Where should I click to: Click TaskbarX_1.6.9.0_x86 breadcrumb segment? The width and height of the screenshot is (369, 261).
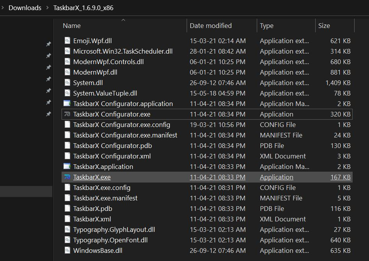click(83, 8)
